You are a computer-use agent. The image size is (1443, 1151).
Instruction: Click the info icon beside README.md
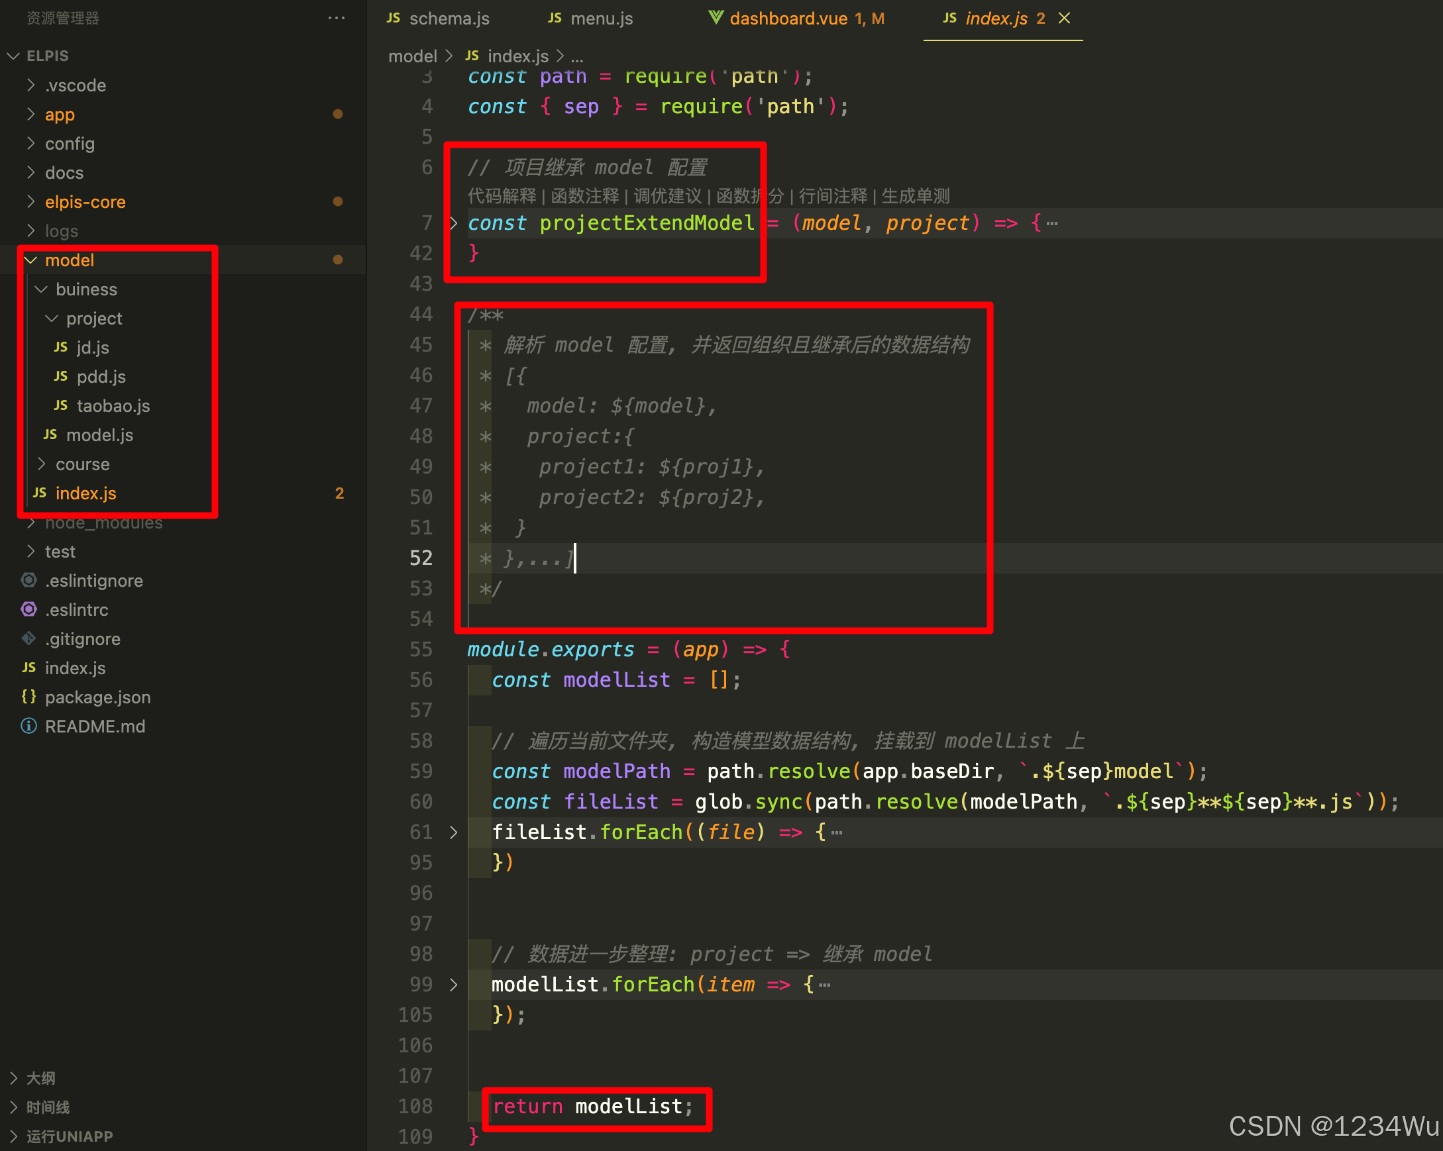click(x=28, y=726)
